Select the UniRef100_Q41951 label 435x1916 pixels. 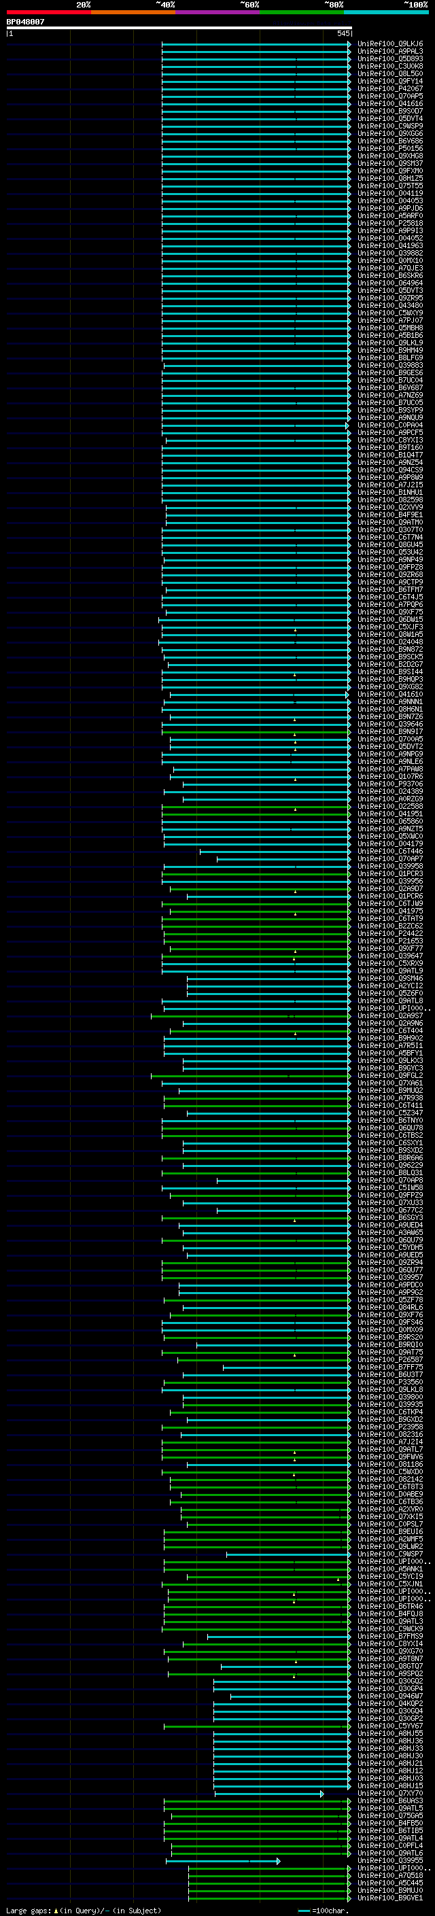click(389, 814)
